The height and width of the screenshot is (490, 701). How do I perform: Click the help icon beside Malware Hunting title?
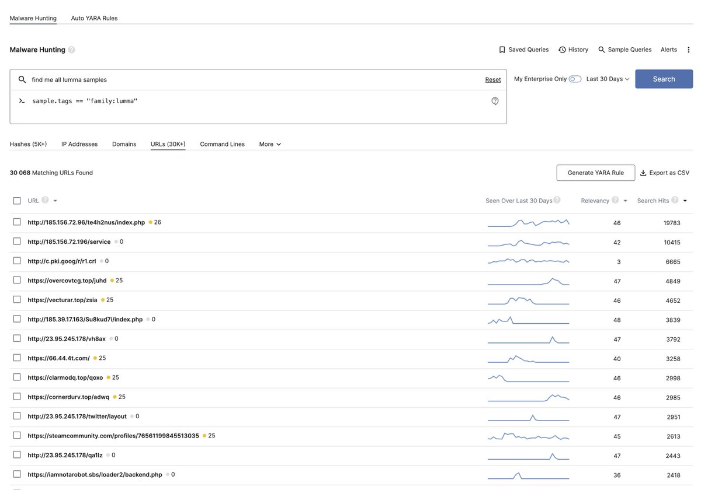point(71,50)
